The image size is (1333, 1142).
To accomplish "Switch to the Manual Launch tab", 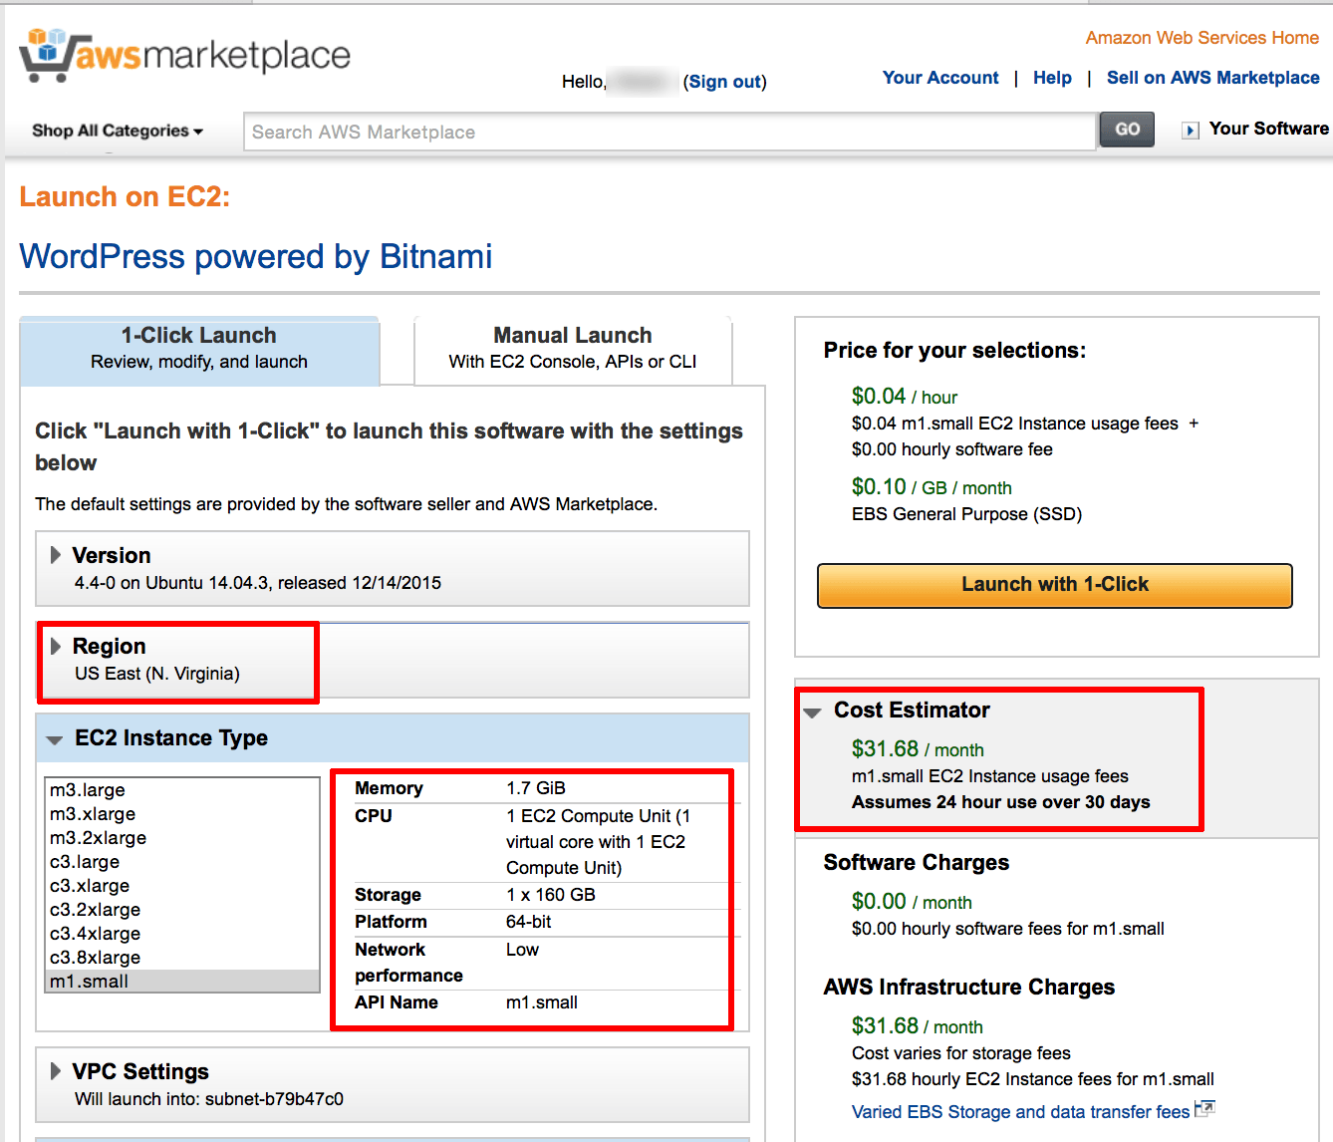I will (x=573, y=350).
